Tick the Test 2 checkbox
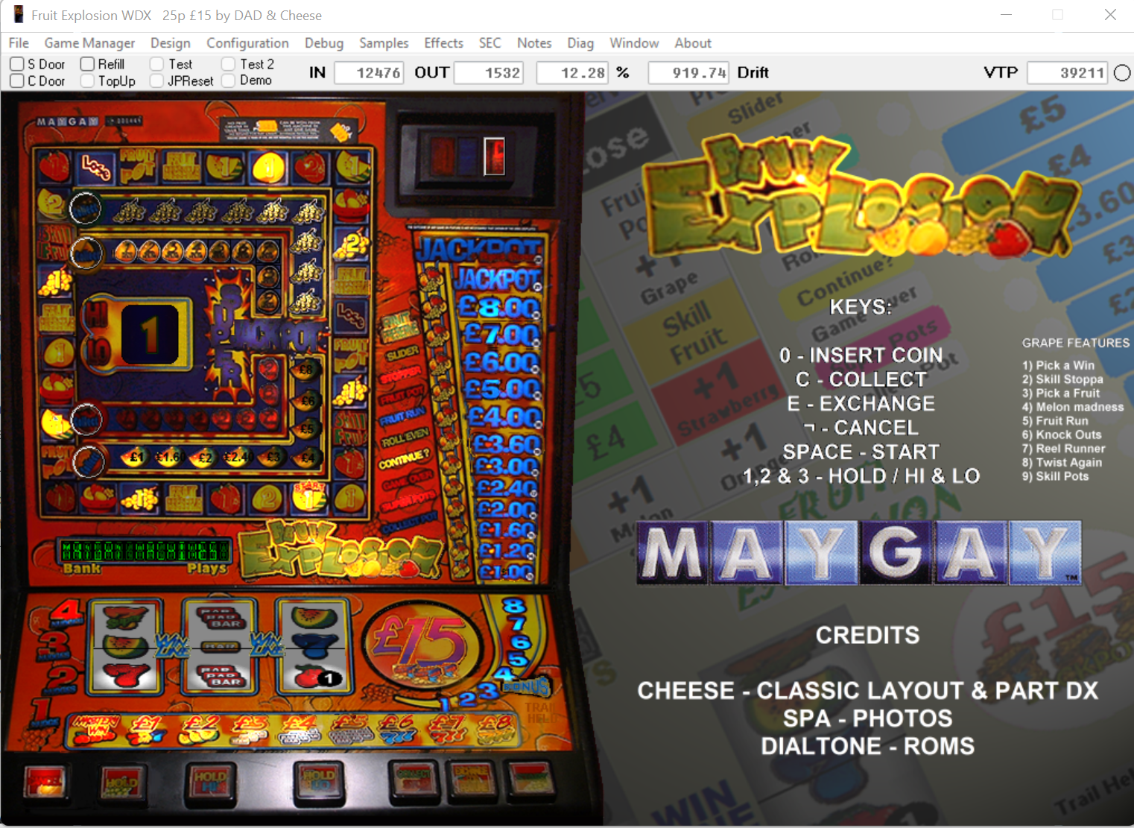1134x828 pixels. tap(229, 64)
